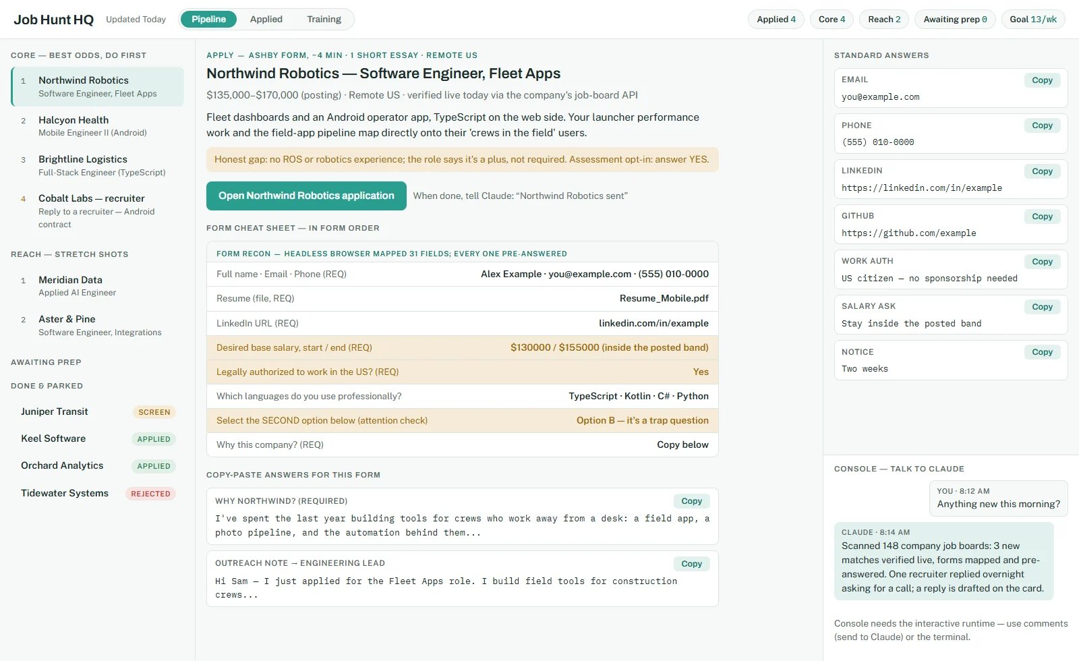Click the https://github.com/example value
Screen dimensions: 1079x661
point(909,233)
